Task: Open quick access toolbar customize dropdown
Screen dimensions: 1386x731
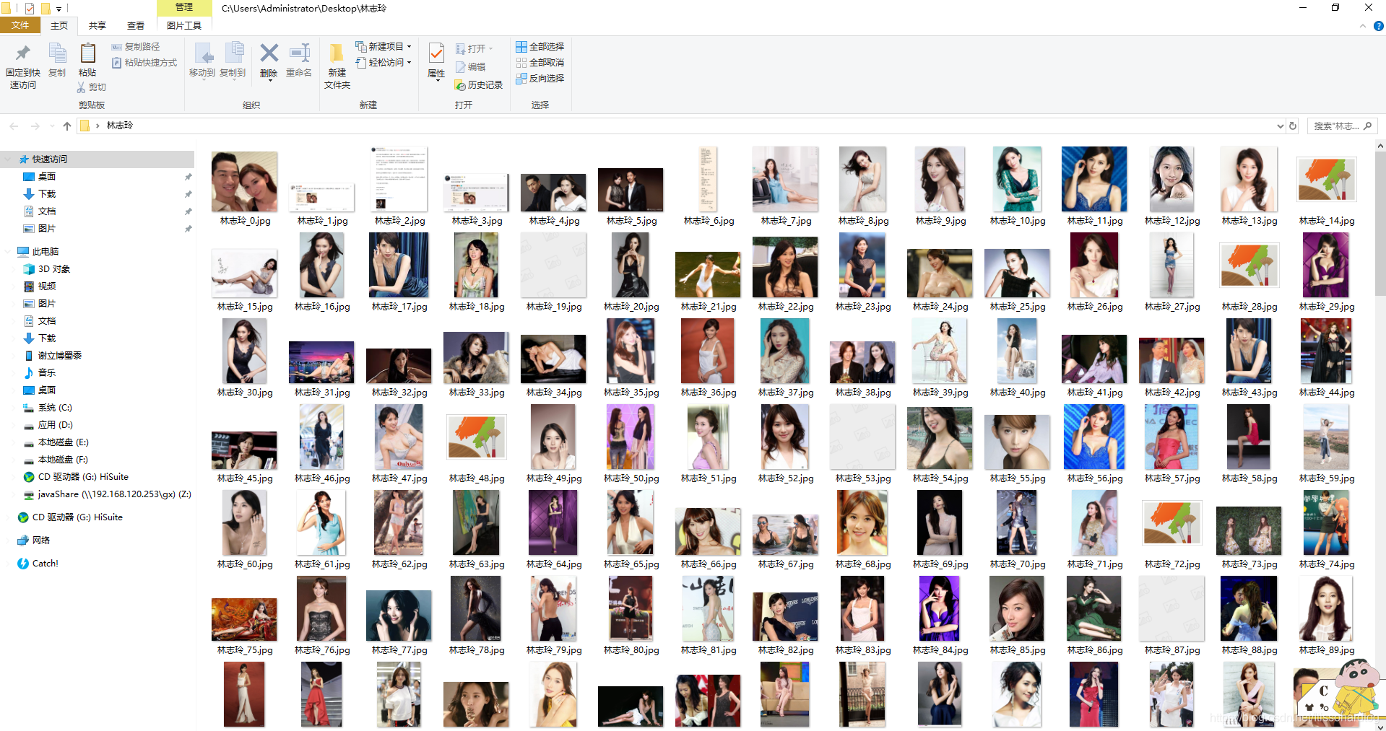Action: pos(59,9)
